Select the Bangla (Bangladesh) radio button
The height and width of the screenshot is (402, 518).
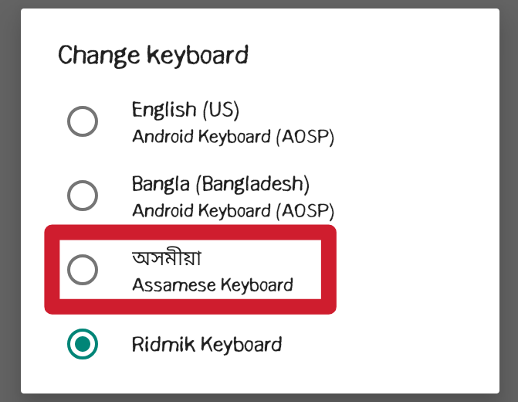tap(83, 196)
